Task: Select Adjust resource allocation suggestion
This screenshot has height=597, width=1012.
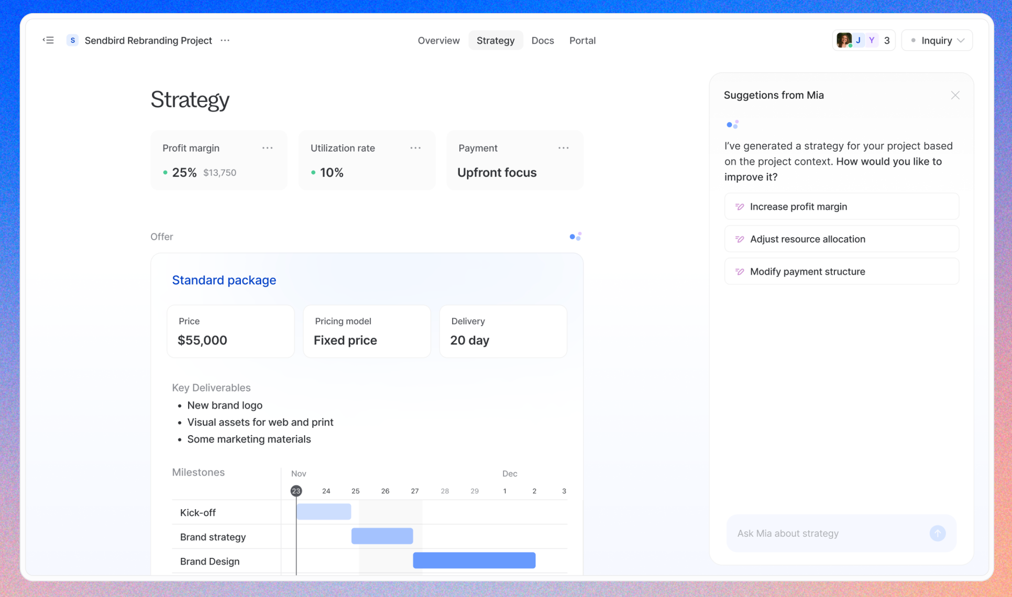Action: (841, 239)
